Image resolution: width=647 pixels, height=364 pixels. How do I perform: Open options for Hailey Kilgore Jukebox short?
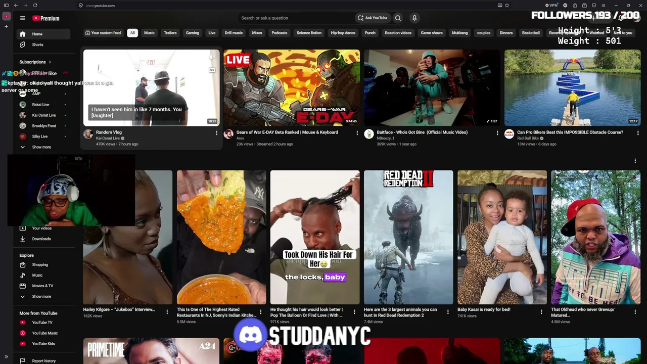(167, 312)
